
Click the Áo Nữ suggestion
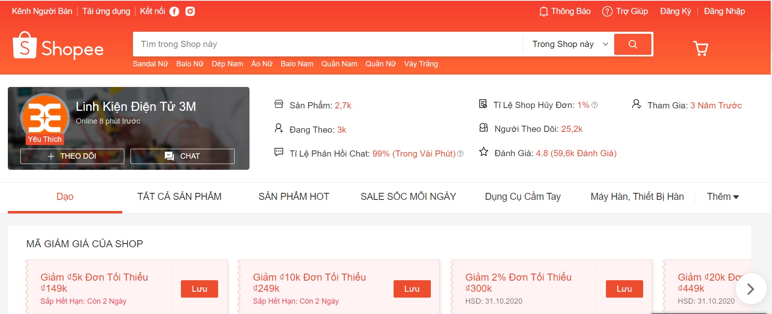pos(262,64)
